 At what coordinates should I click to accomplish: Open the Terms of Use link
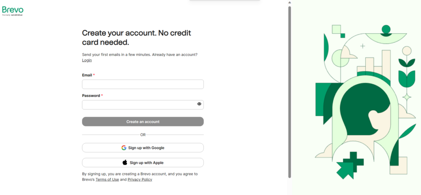pos(107,179)
